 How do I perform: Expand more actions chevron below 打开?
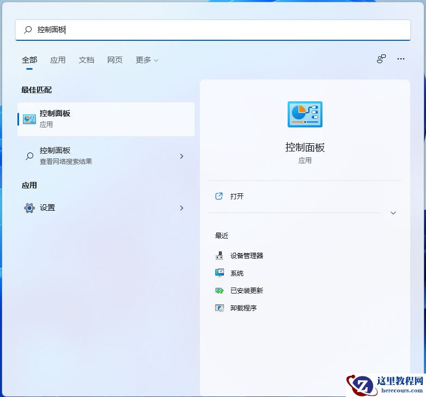point(393,213)
